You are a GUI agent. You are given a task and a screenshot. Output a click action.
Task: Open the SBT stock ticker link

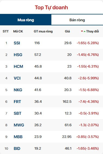click(x=17, y=113)
